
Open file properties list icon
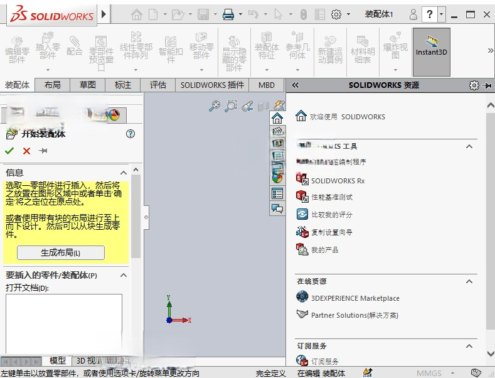pos(320,14)
